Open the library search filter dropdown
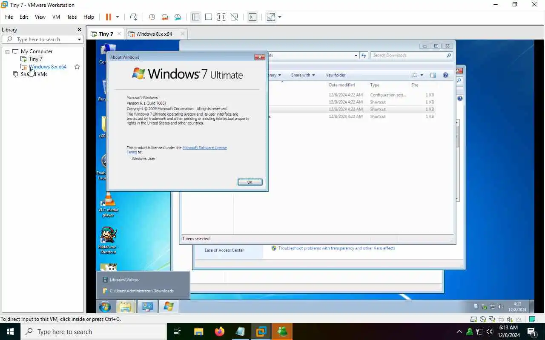The image size is (545, 340). coord(79,40)
